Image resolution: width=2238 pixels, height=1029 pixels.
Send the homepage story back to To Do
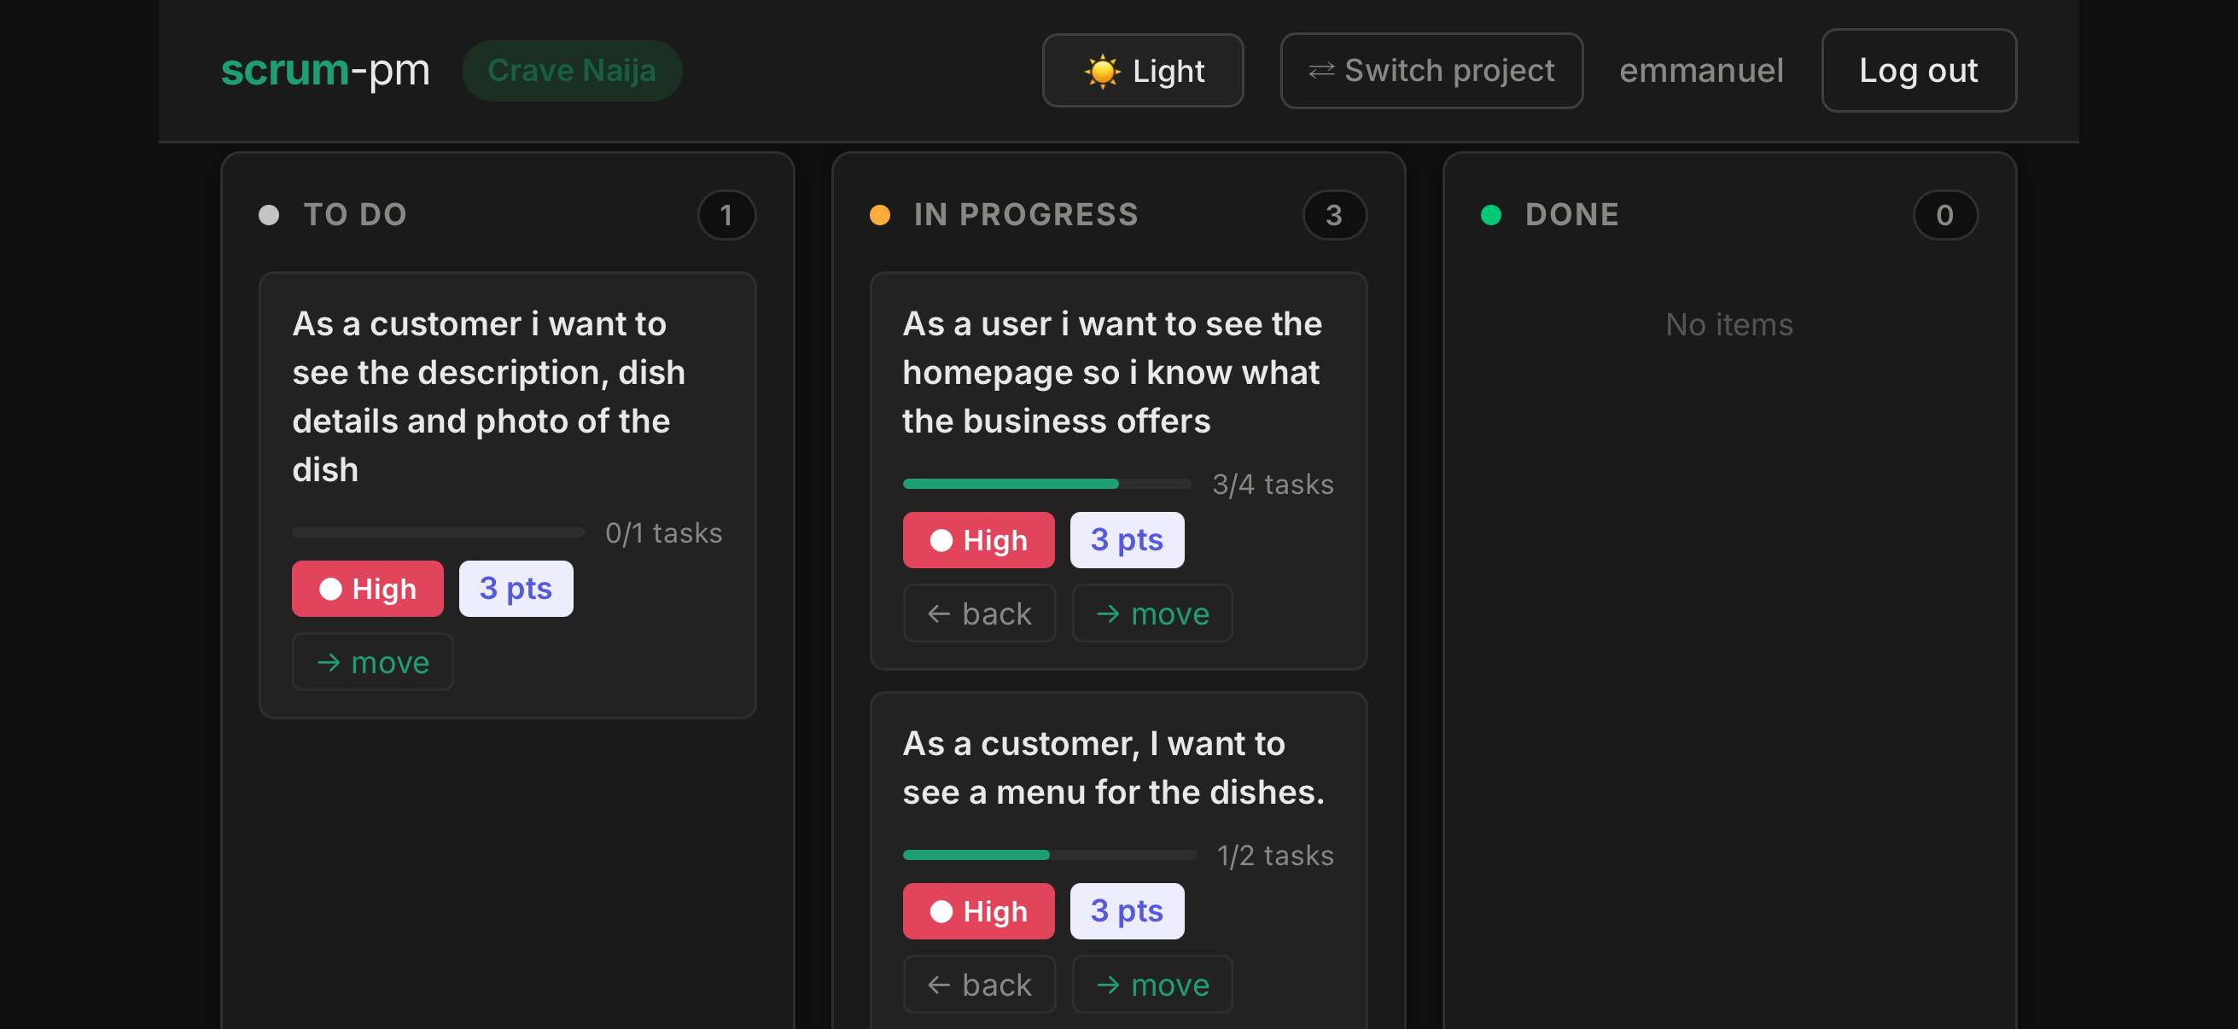click(979, 613)
